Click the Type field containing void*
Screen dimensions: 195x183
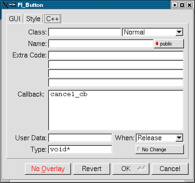pos(80,149)
